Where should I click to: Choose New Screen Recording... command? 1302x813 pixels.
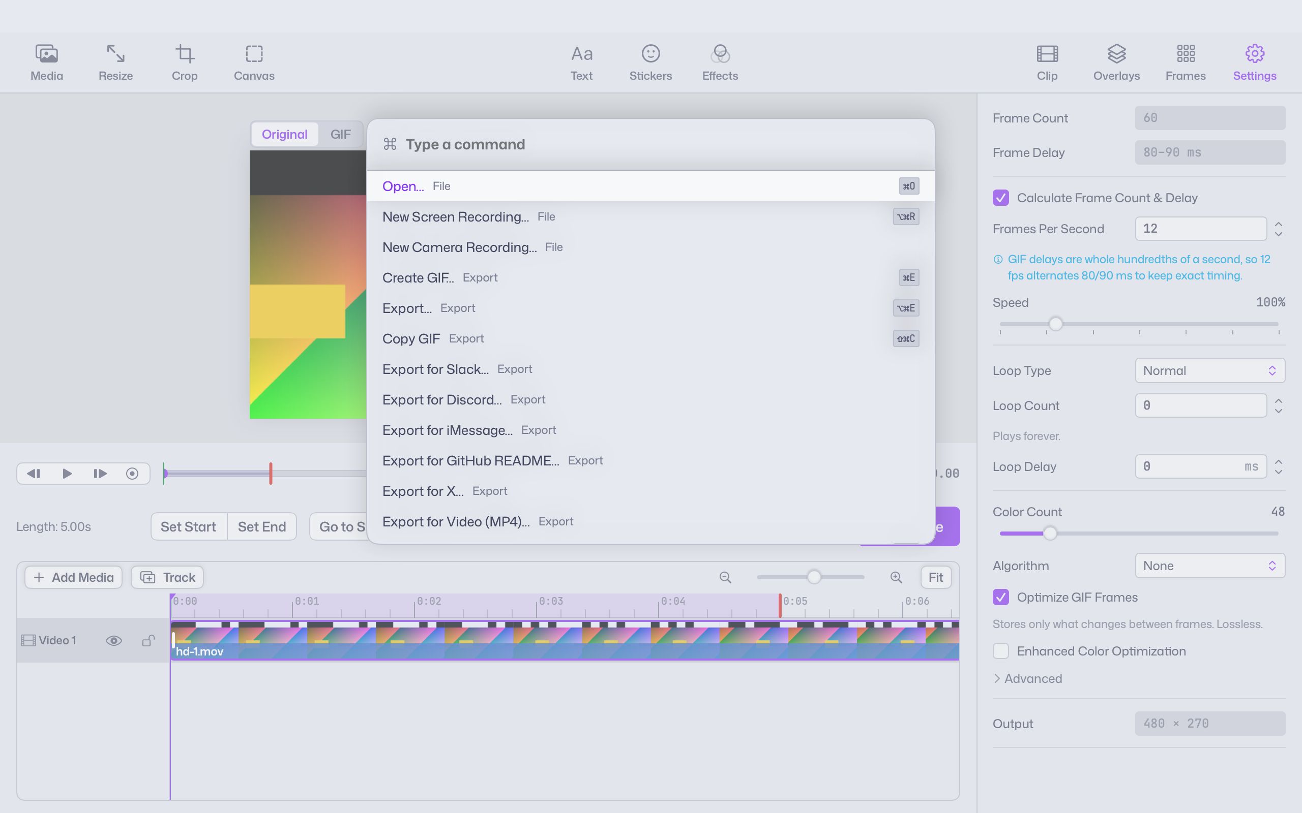coord(650,216)
